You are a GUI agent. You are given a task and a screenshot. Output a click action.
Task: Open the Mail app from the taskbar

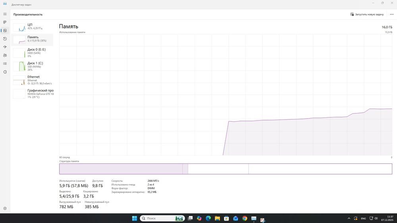[x=235, y=218]
